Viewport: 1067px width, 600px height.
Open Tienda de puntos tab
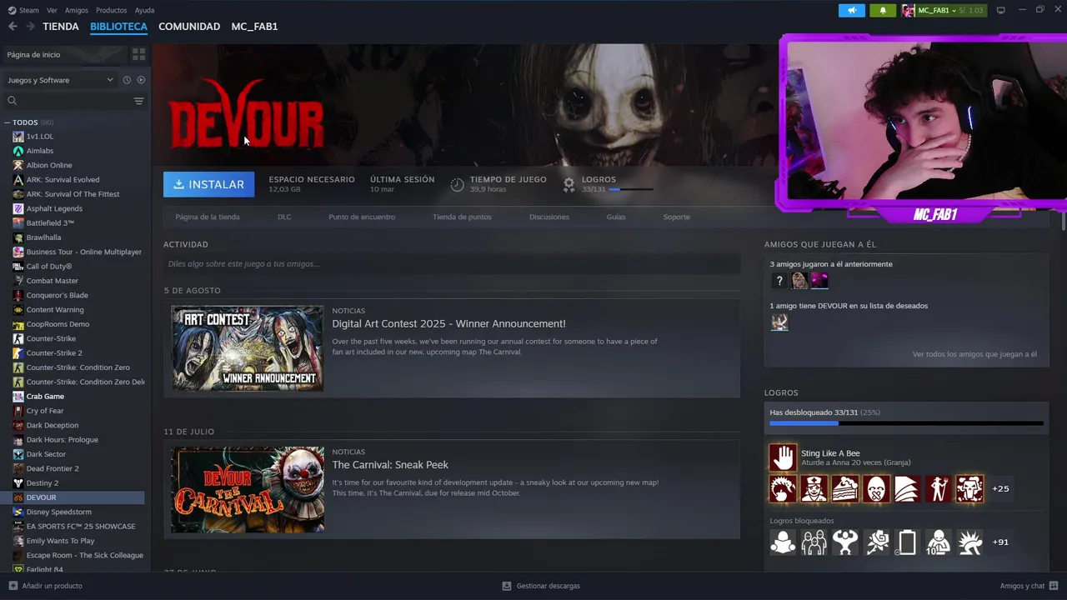click(462, 217)
